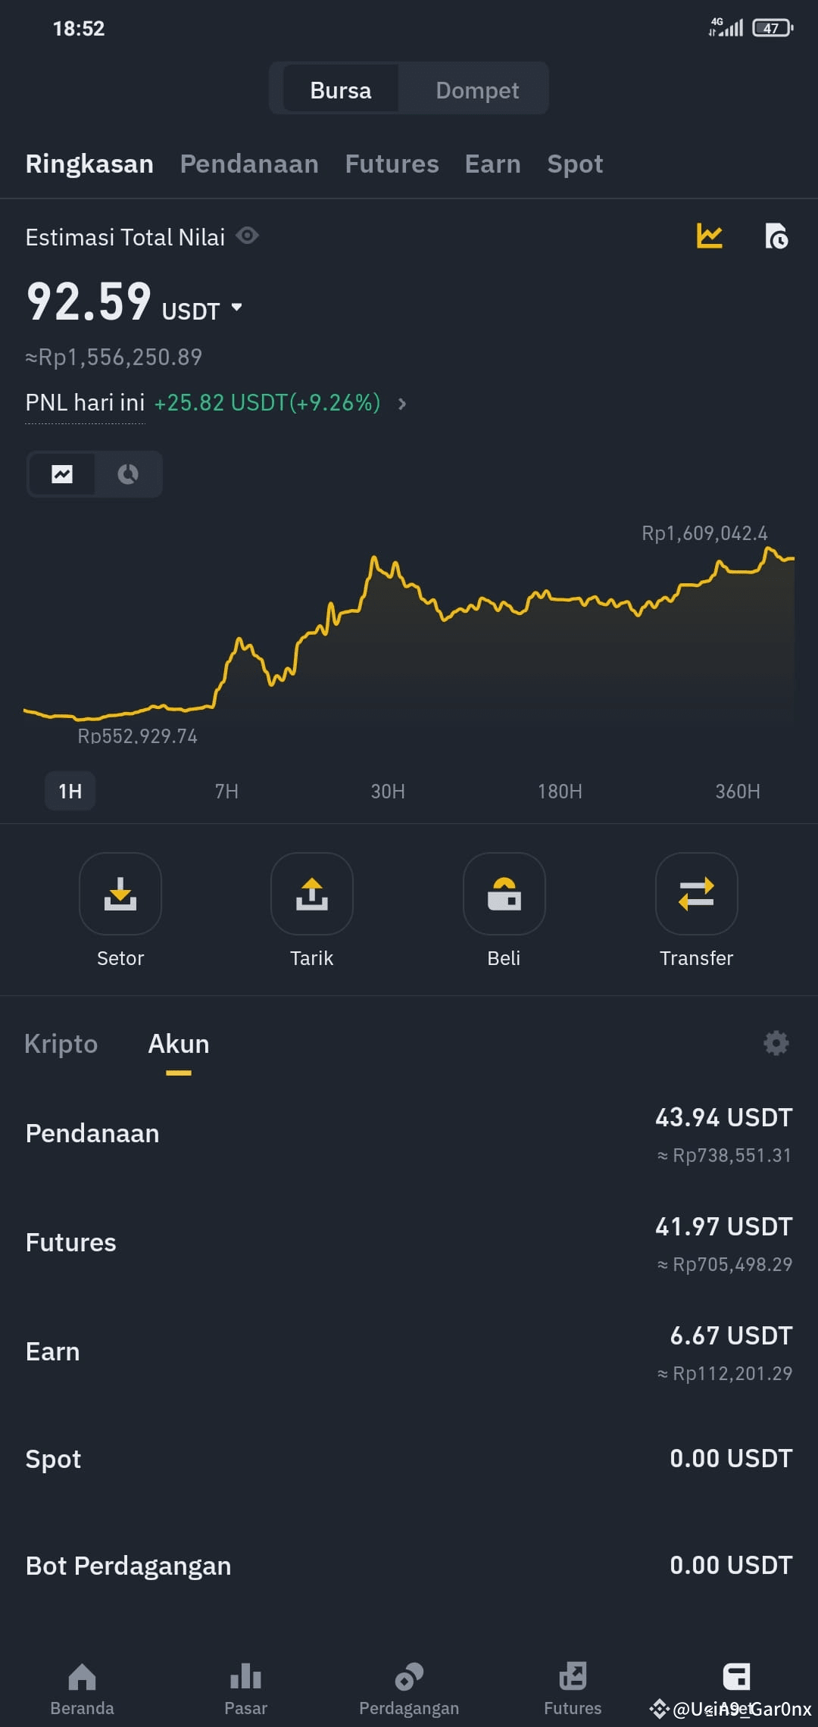Select the Kripto tab
The image size is (818, 1727).
pos(61,1044)
